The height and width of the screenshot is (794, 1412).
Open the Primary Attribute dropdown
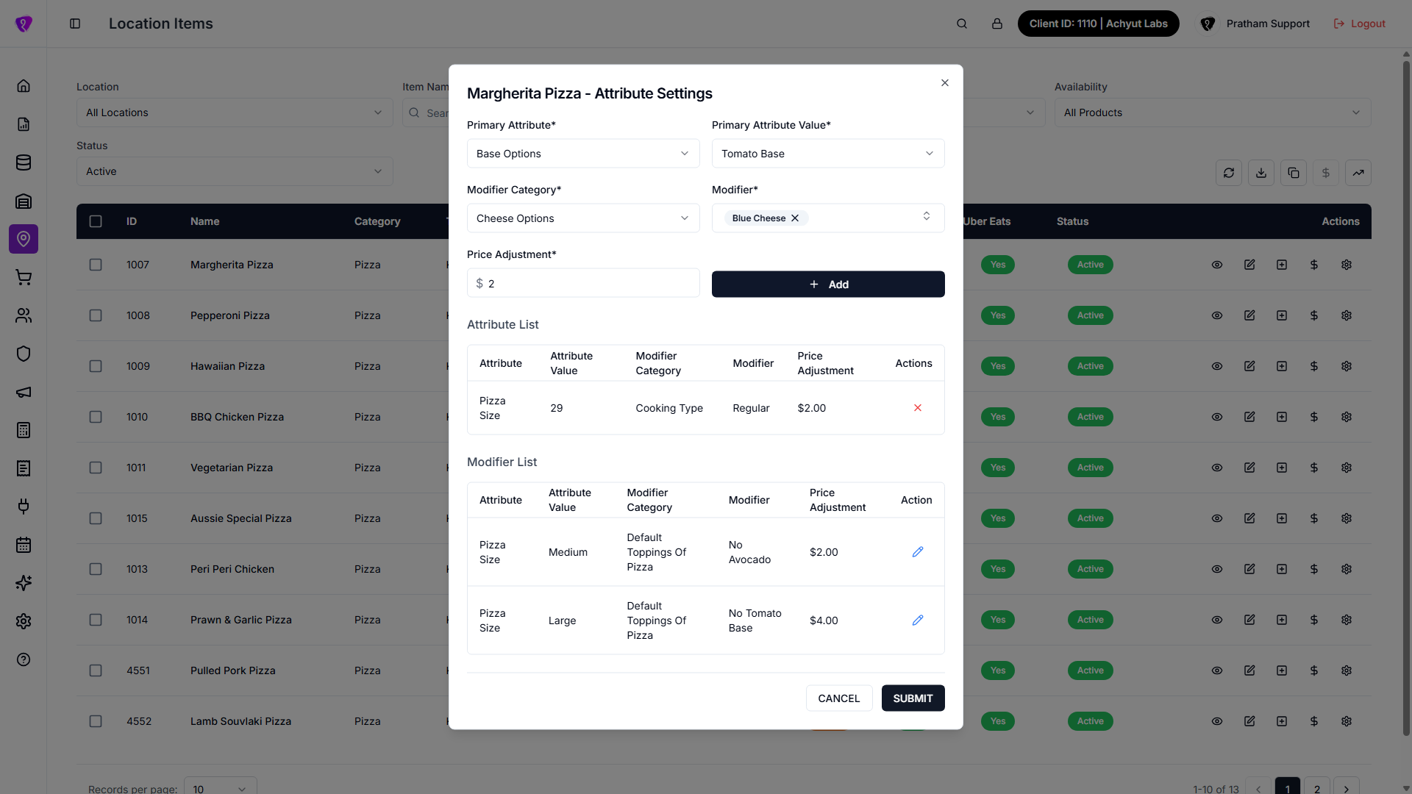(583, 154)
